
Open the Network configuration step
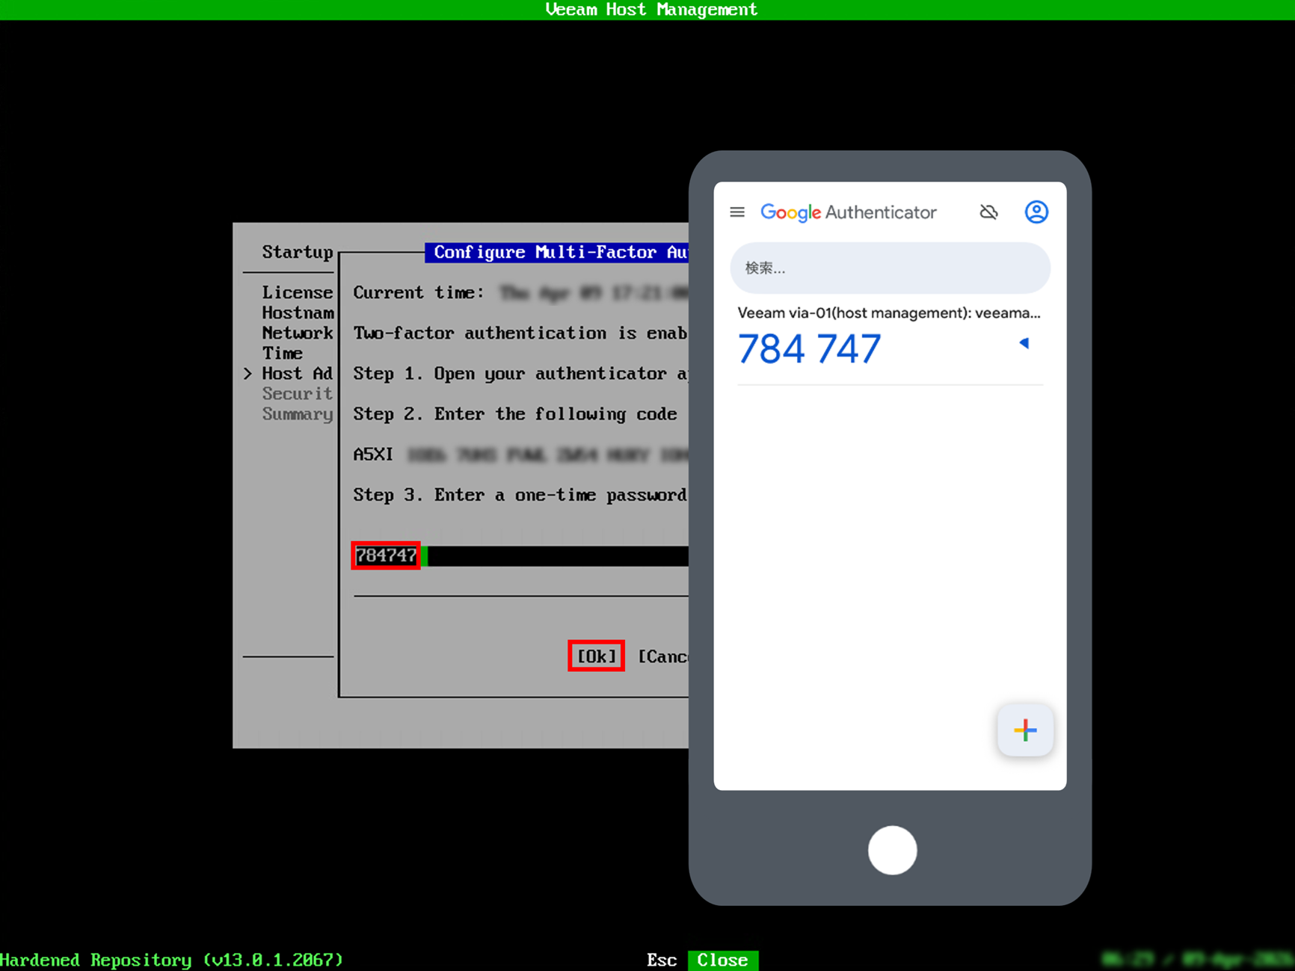297,333
